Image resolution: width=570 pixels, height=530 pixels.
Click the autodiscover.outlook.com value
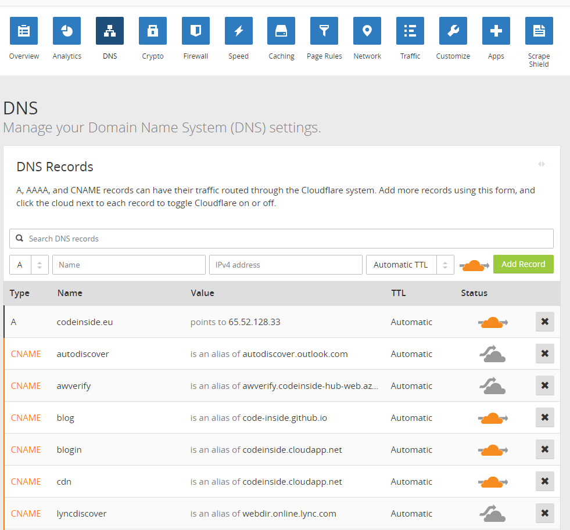point(295,354)
